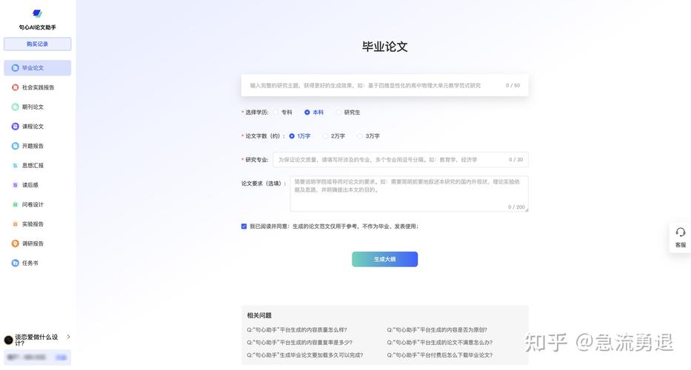Click the 句心AI论文助手 logo icon

click(38, 13)
